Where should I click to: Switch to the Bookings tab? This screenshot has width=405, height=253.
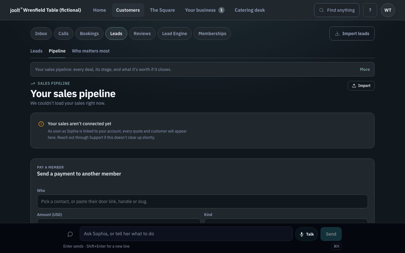[89, 34]
